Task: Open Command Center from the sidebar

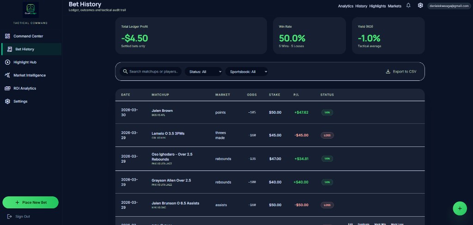Action: click(28, 36)
